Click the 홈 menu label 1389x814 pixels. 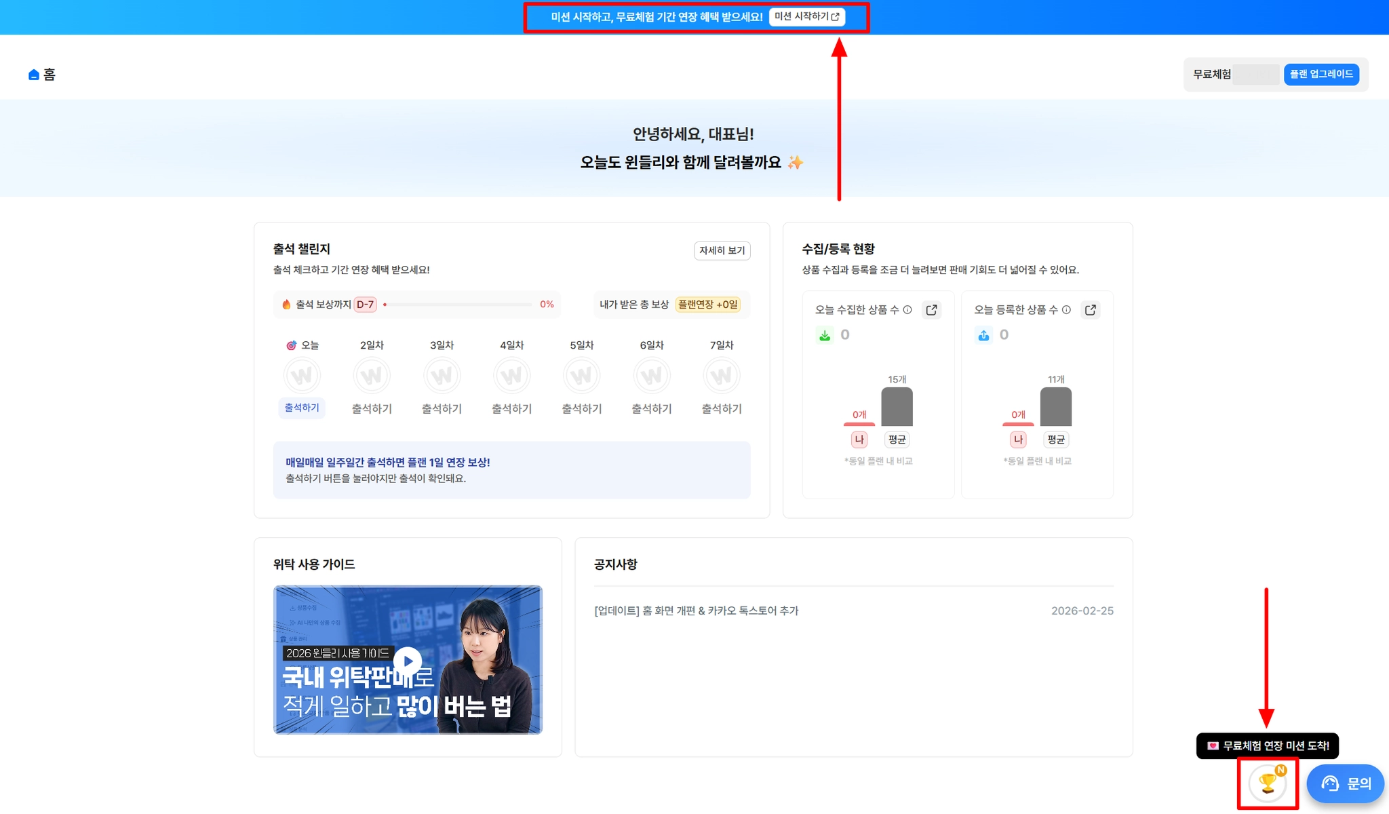coord(50,75)
